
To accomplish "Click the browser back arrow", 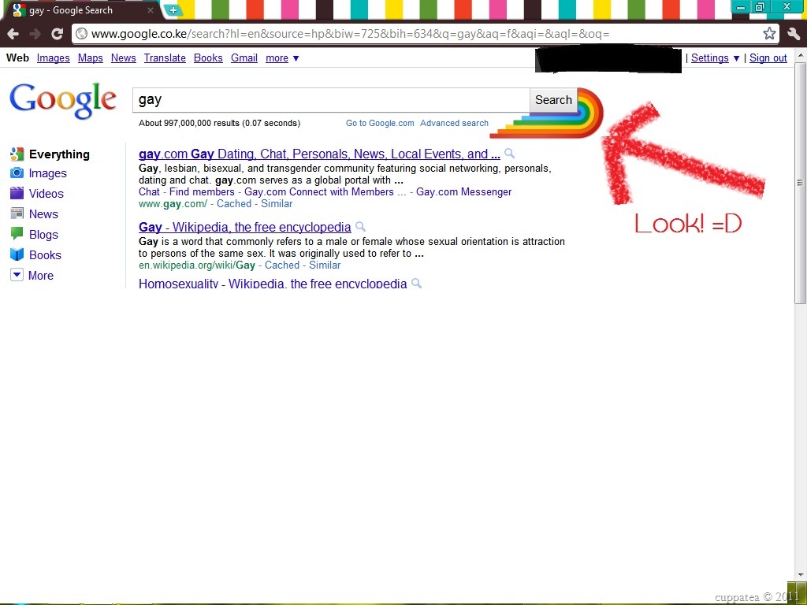I will pos(13,34).
